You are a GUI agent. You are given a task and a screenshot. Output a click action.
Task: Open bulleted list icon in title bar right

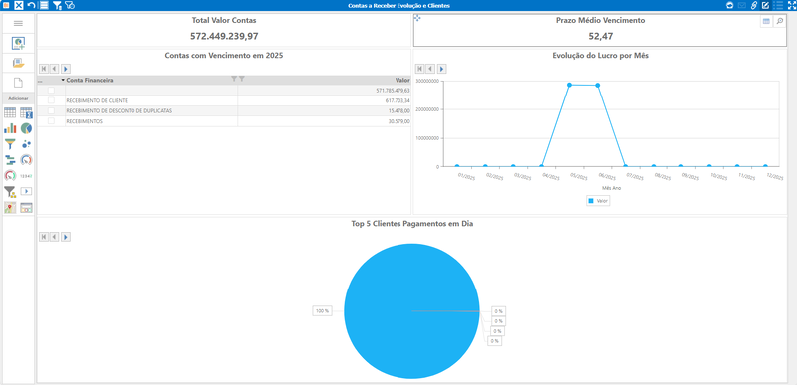click(x=778, y=5)
